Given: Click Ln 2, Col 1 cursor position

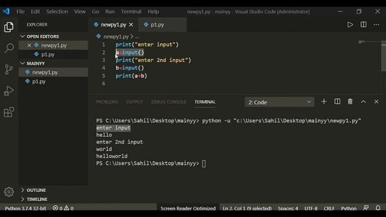Looking at the screenshot, I should point(247,208).
